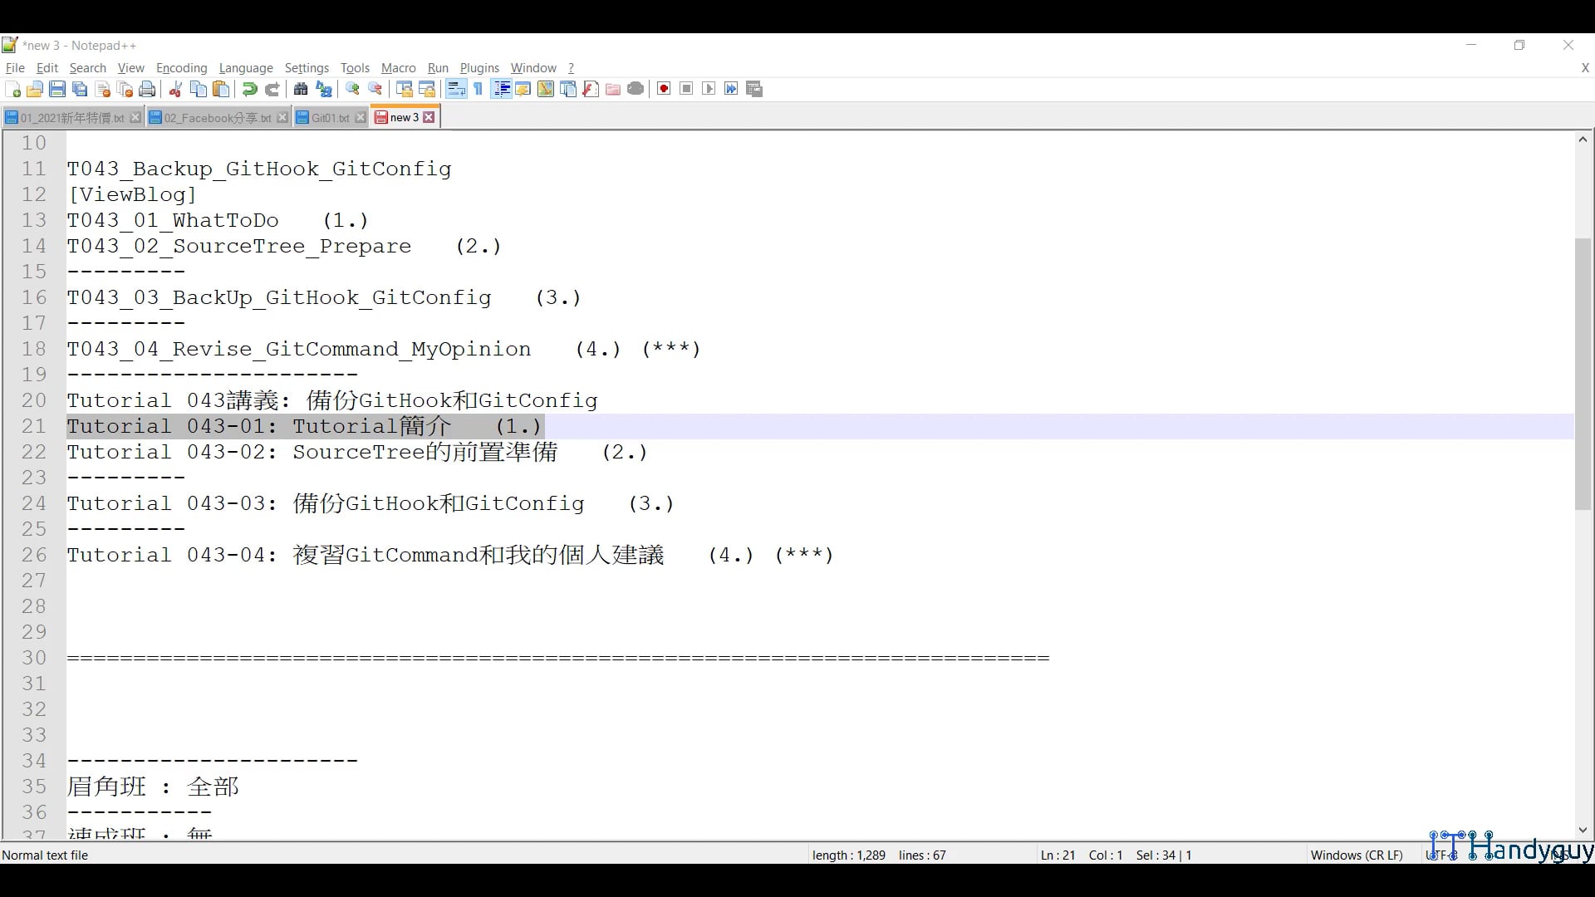Play the recorded macro
The height and width of the screenshot is (897, 1595).
[709, 90]
